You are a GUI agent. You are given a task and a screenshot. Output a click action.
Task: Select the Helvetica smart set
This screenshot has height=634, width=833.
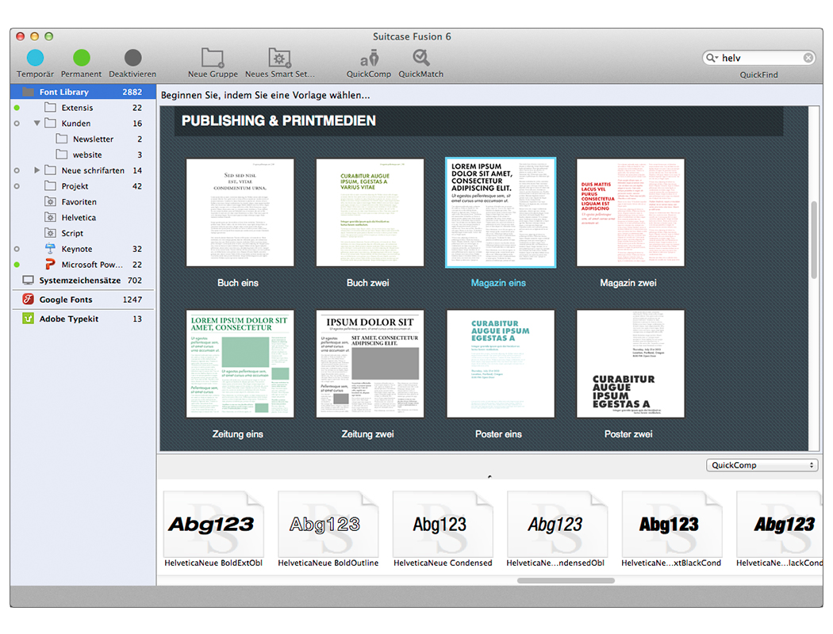78,218
